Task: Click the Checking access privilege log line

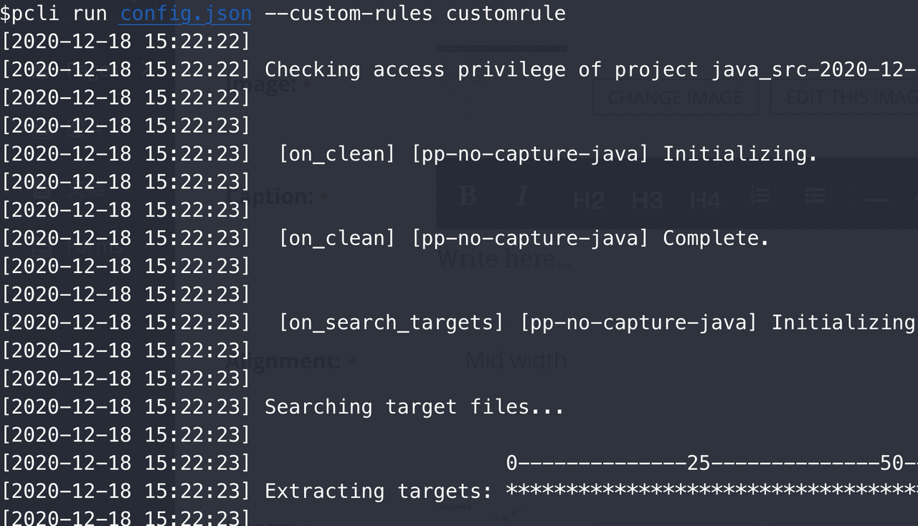Action: point(459,70)
